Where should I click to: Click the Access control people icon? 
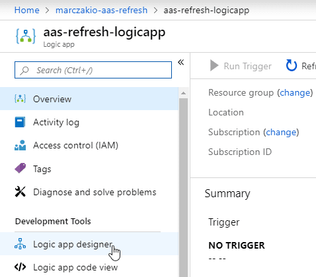20,145
